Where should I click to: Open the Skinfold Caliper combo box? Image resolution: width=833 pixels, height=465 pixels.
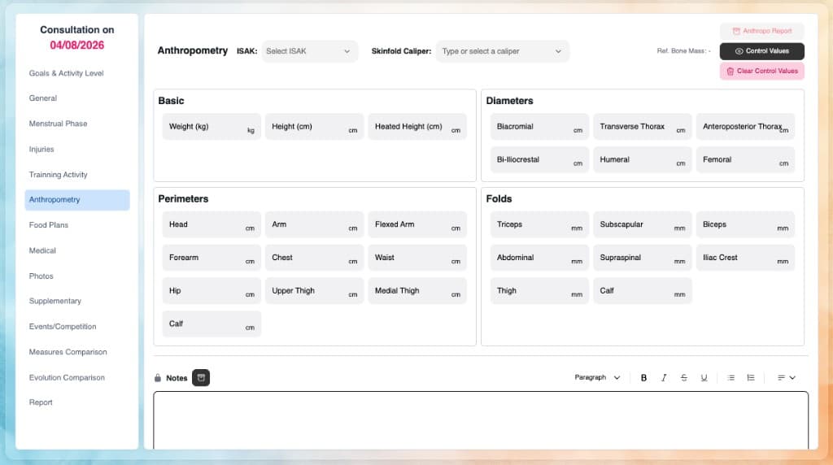click(x=502, y=51)
